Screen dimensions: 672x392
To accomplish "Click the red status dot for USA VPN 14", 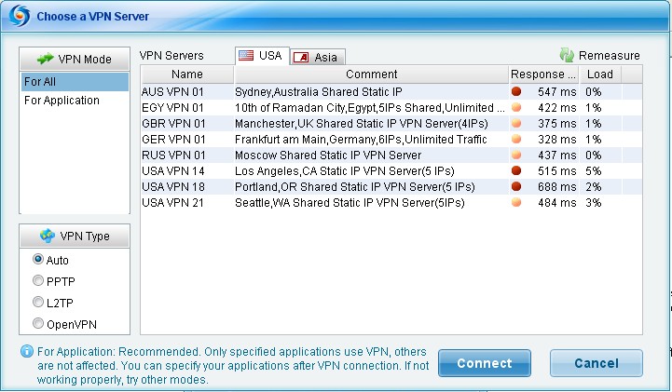I will pos(516,170).
